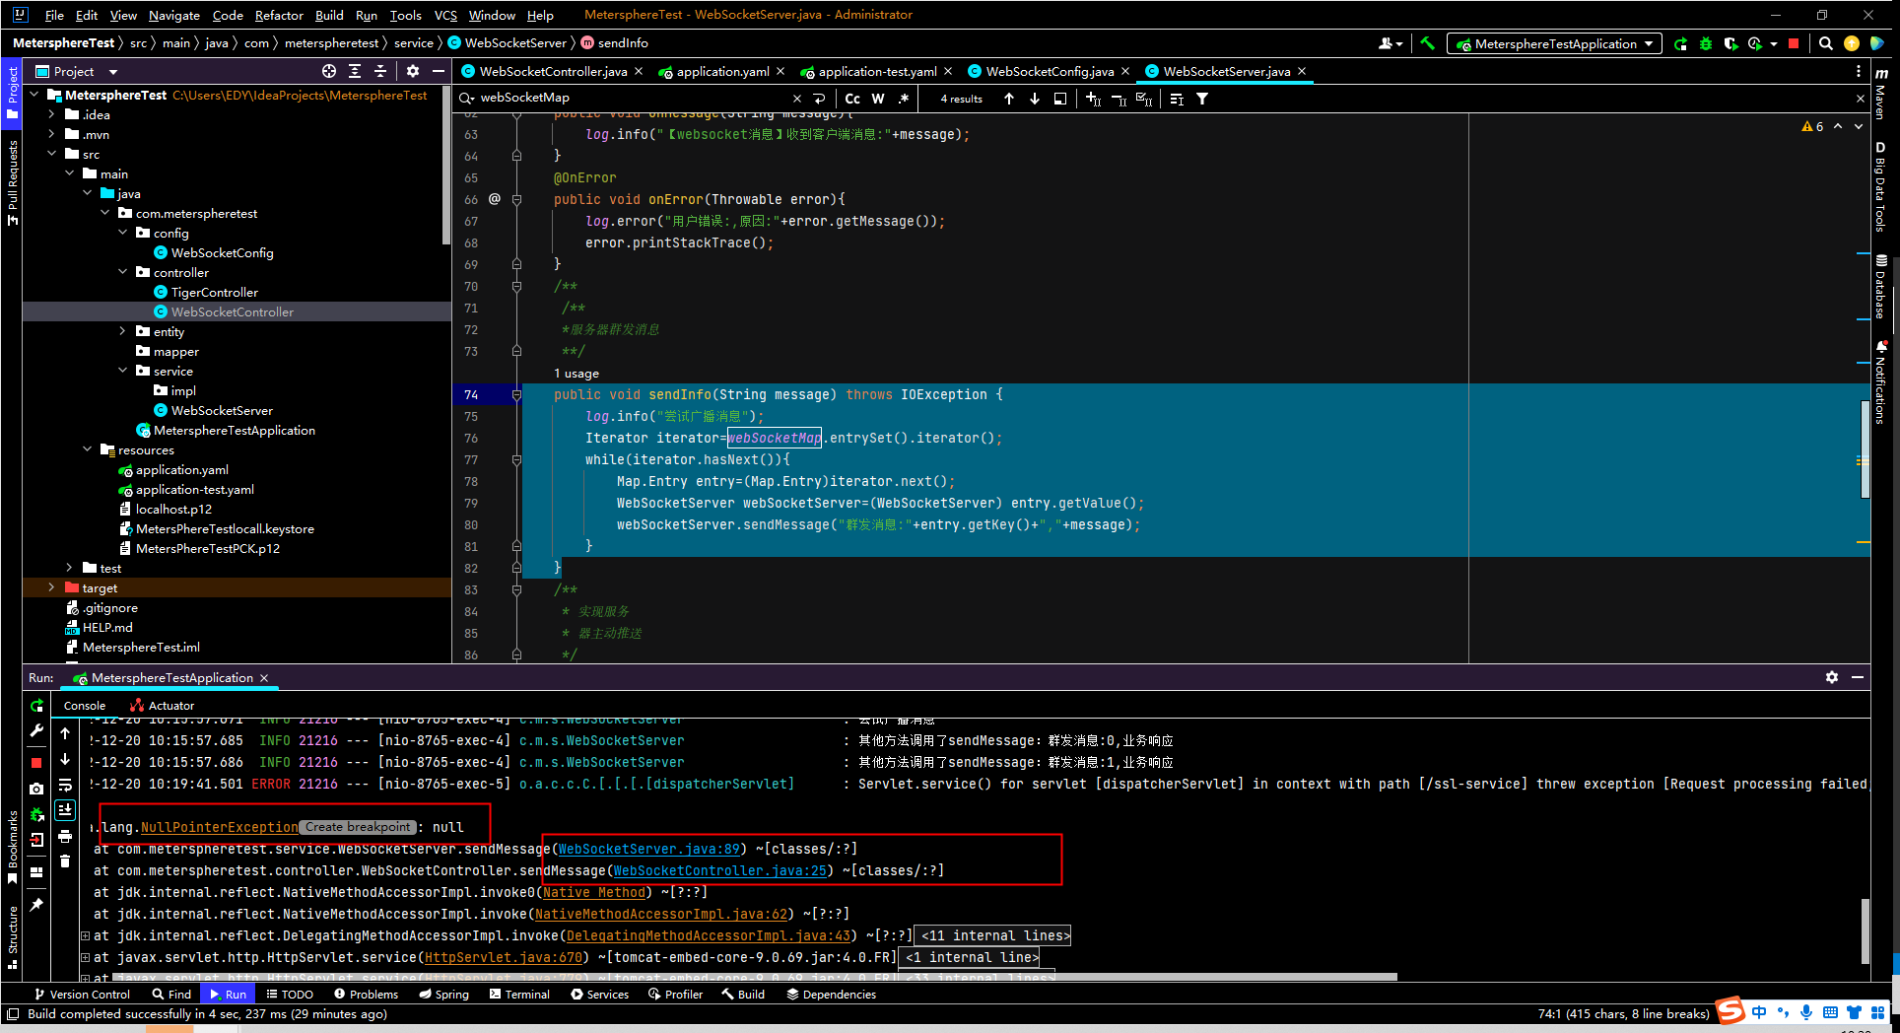The height and width of the screenshot is (1033, 1900).
Task: Click the green Debug bug icon
Action: coord(1706,43)
